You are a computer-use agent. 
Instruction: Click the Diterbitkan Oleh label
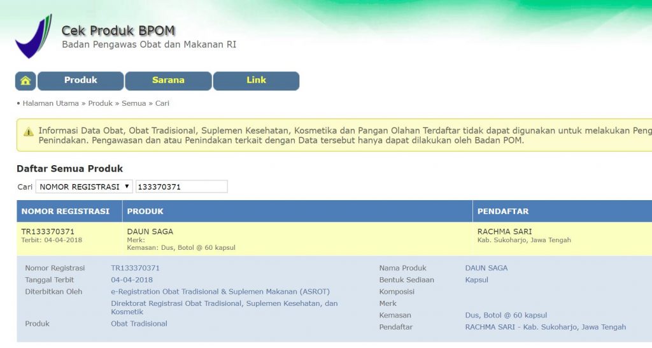pos(53,291)
